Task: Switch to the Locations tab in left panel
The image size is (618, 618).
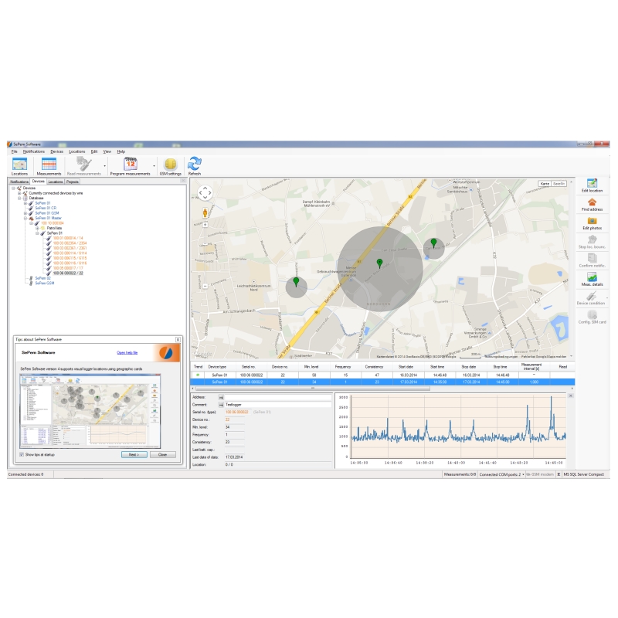Action: [56, 182]
